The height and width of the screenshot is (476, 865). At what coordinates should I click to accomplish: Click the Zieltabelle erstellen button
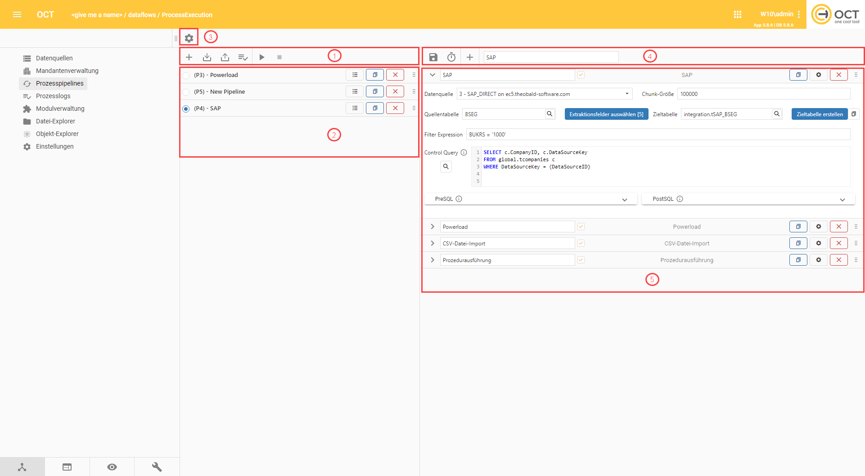[x=819, y=114]
